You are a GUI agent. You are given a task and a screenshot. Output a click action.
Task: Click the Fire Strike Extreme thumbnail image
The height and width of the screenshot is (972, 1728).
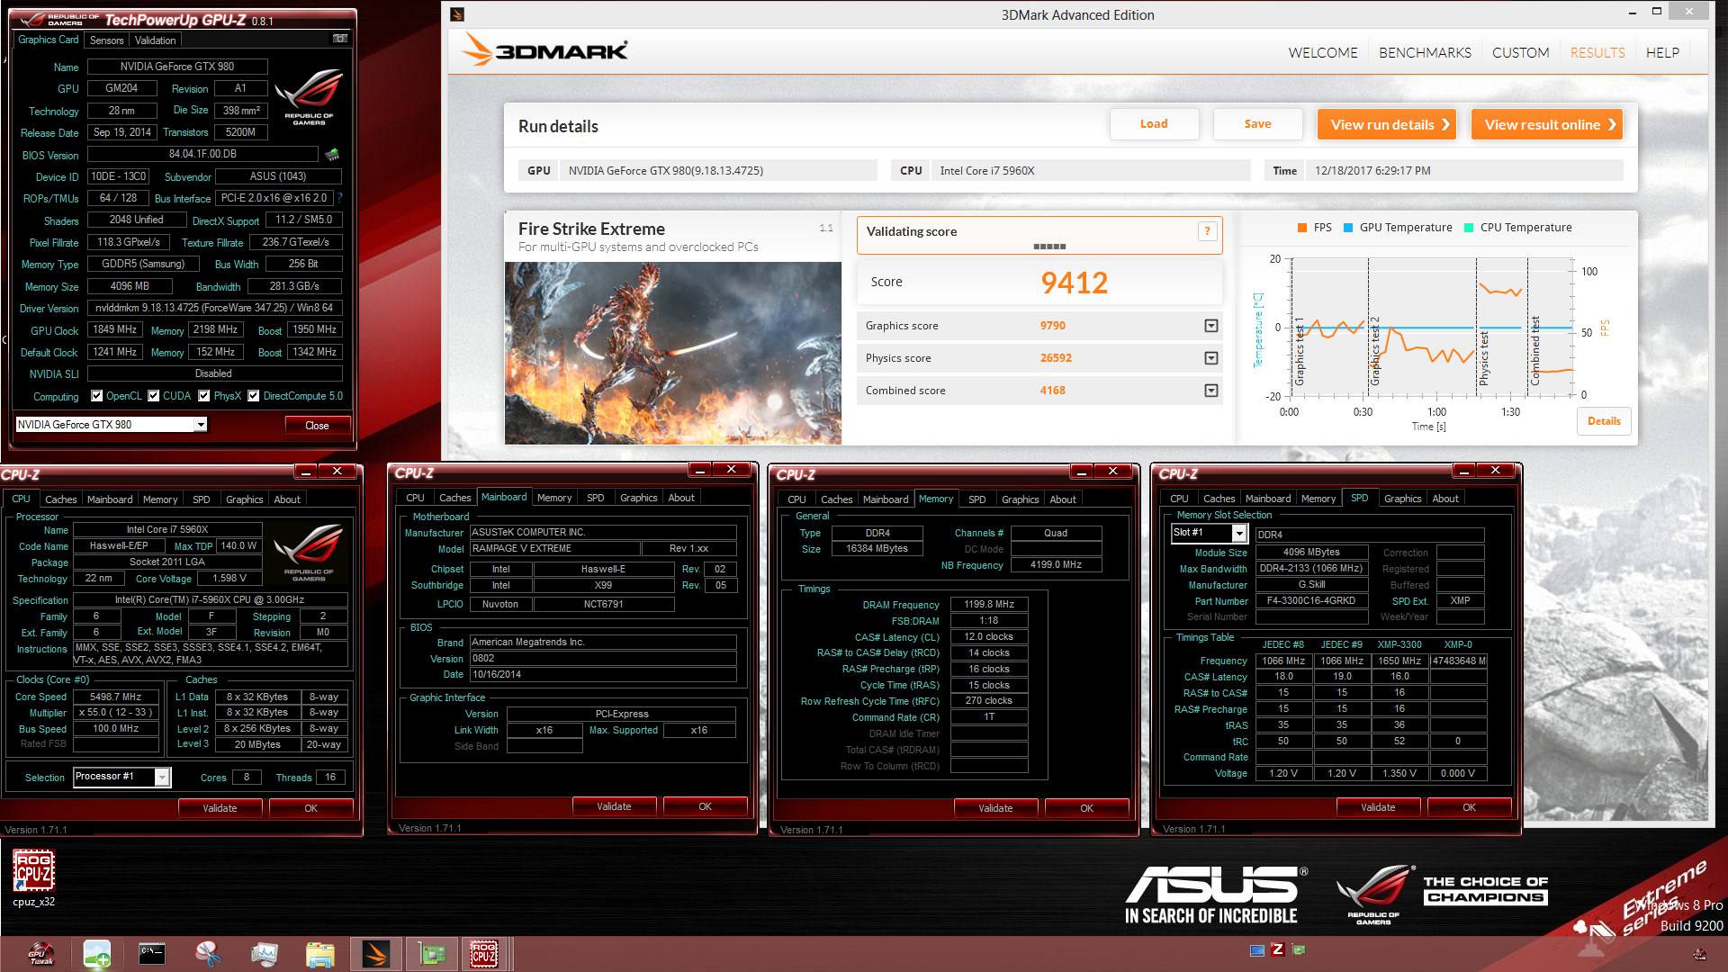point(673,353)
